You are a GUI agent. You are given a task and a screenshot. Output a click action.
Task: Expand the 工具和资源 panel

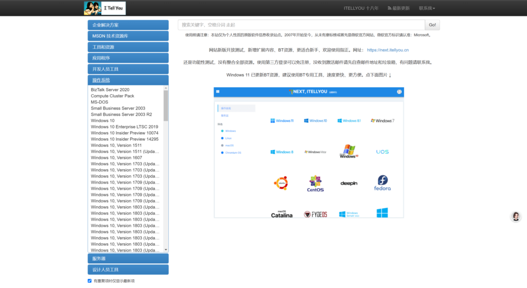pyautogui.click(x=128, y=47)
